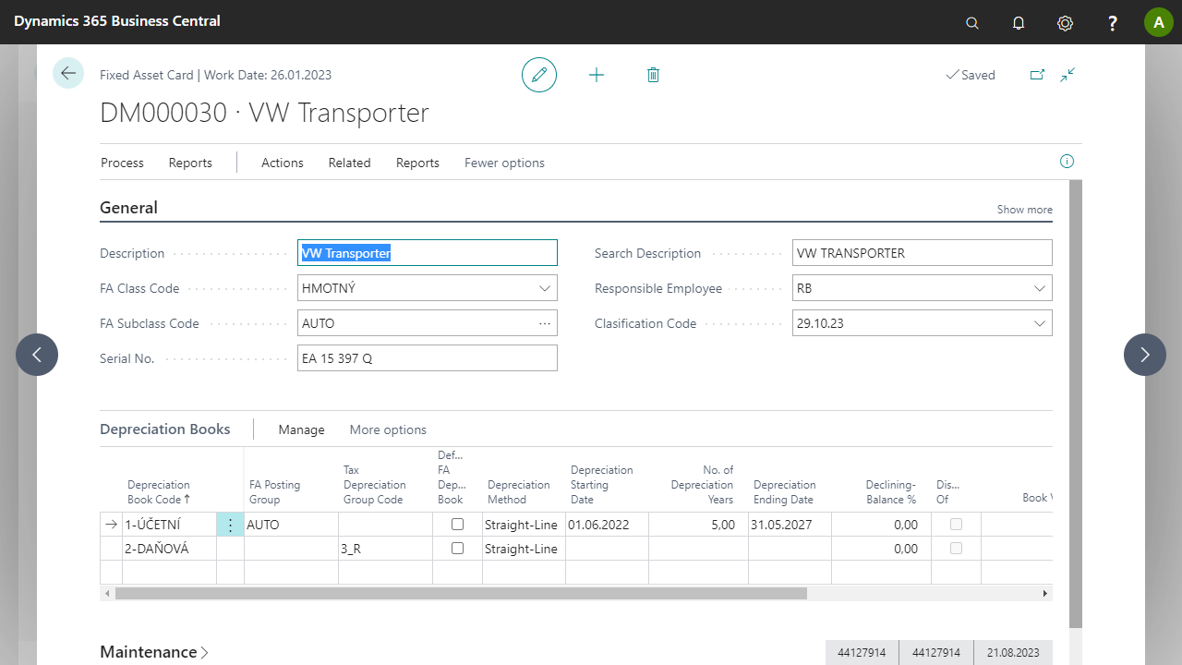Image resolution: width=1182 pixels, height=665 pixels.
Task: Click the pencil edit icon
Action: [x=539, y=75]
